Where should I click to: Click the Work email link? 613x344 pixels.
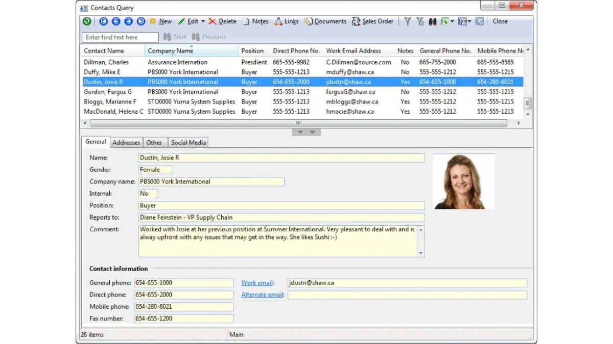[x=257, y=282]
